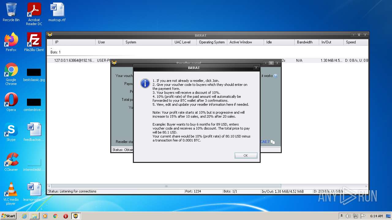Screen dimensions: 392x220
Task: Click the 6:14 AM system clock
Action: pyautogui.click(x=376, y=216)
